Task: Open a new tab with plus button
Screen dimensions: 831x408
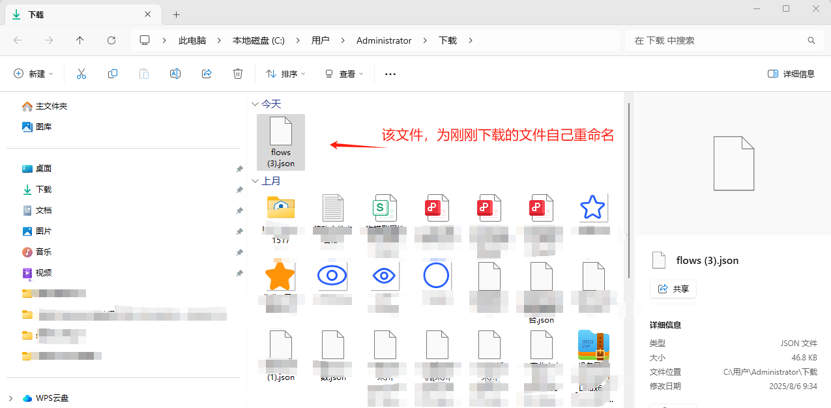Action: point(176,14)
